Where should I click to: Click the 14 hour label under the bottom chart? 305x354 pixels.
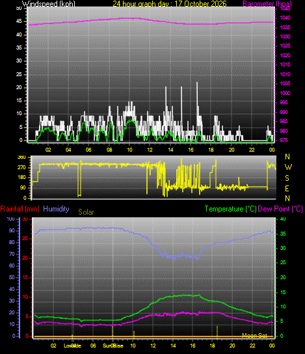coord(173,346)
